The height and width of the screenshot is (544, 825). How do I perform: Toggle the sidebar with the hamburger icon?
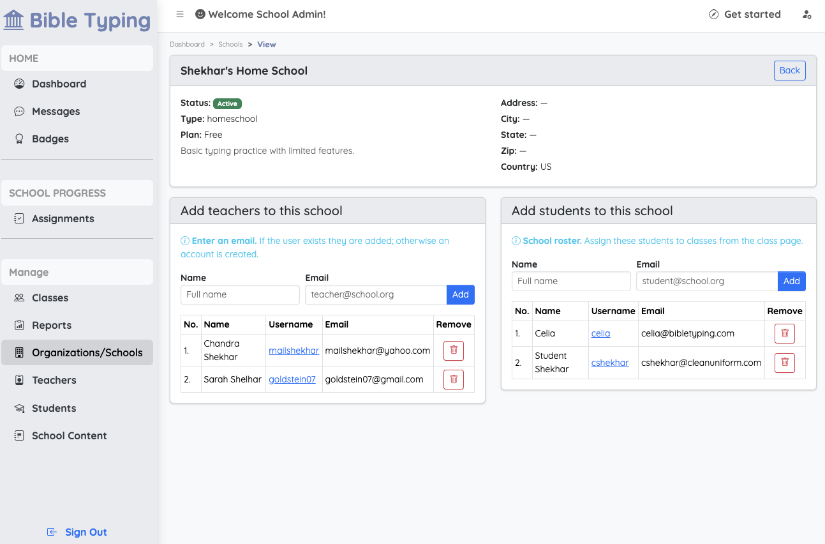coord(180,14)
